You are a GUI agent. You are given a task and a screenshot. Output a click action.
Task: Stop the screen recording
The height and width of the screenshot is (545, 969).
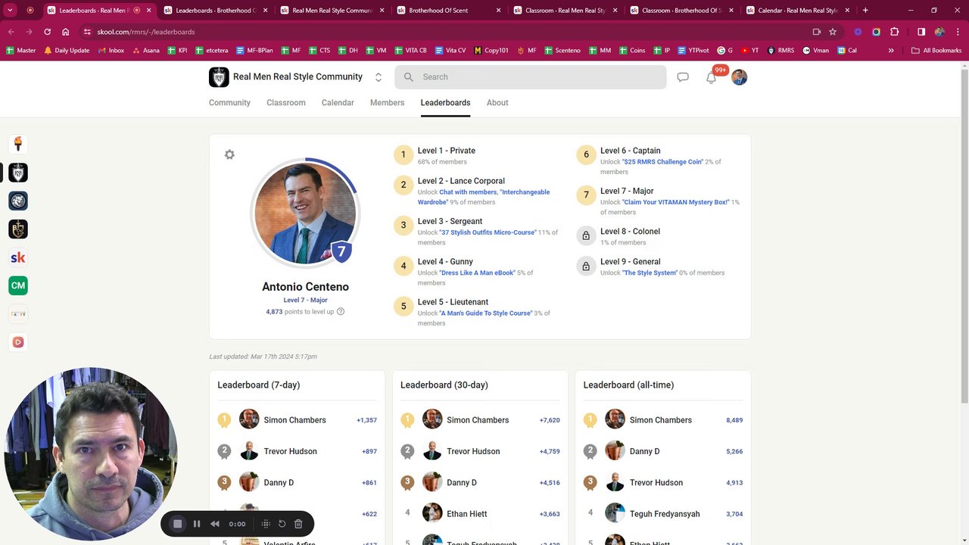(178, 524)
